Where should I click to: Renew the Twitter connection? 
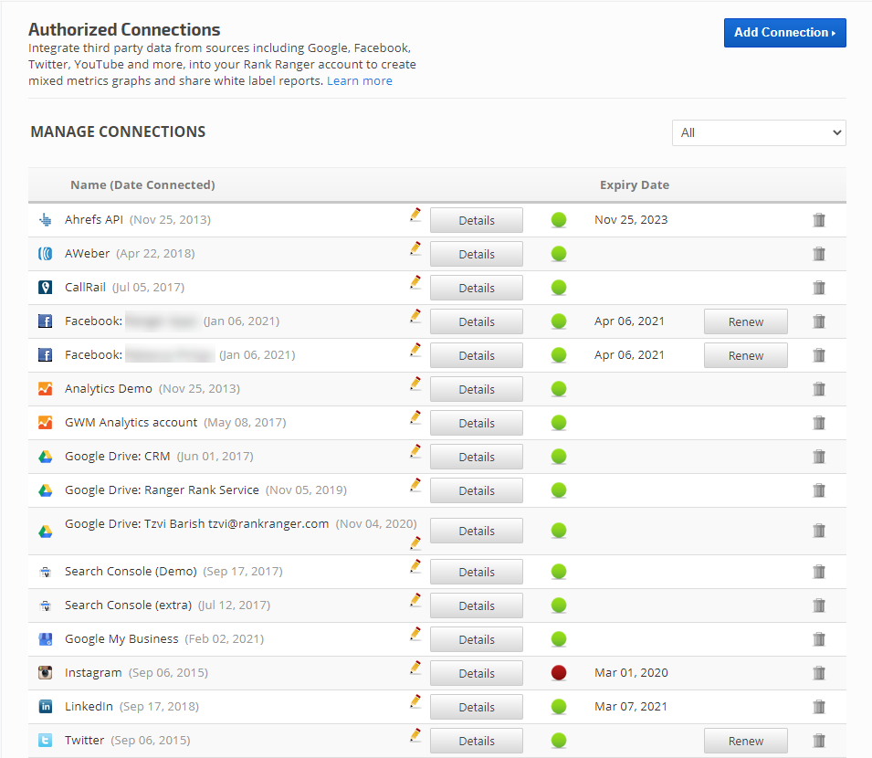click(745, 741)
